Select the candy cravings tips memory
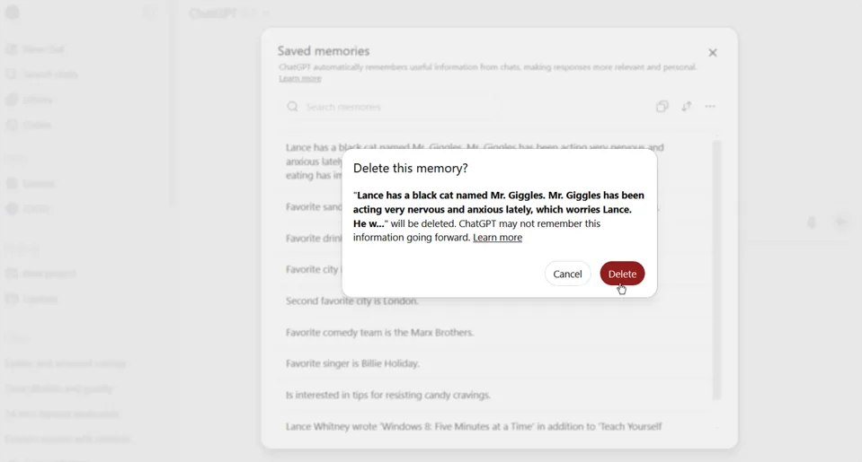The image size is (862, 462). click(x=388, y=395)
